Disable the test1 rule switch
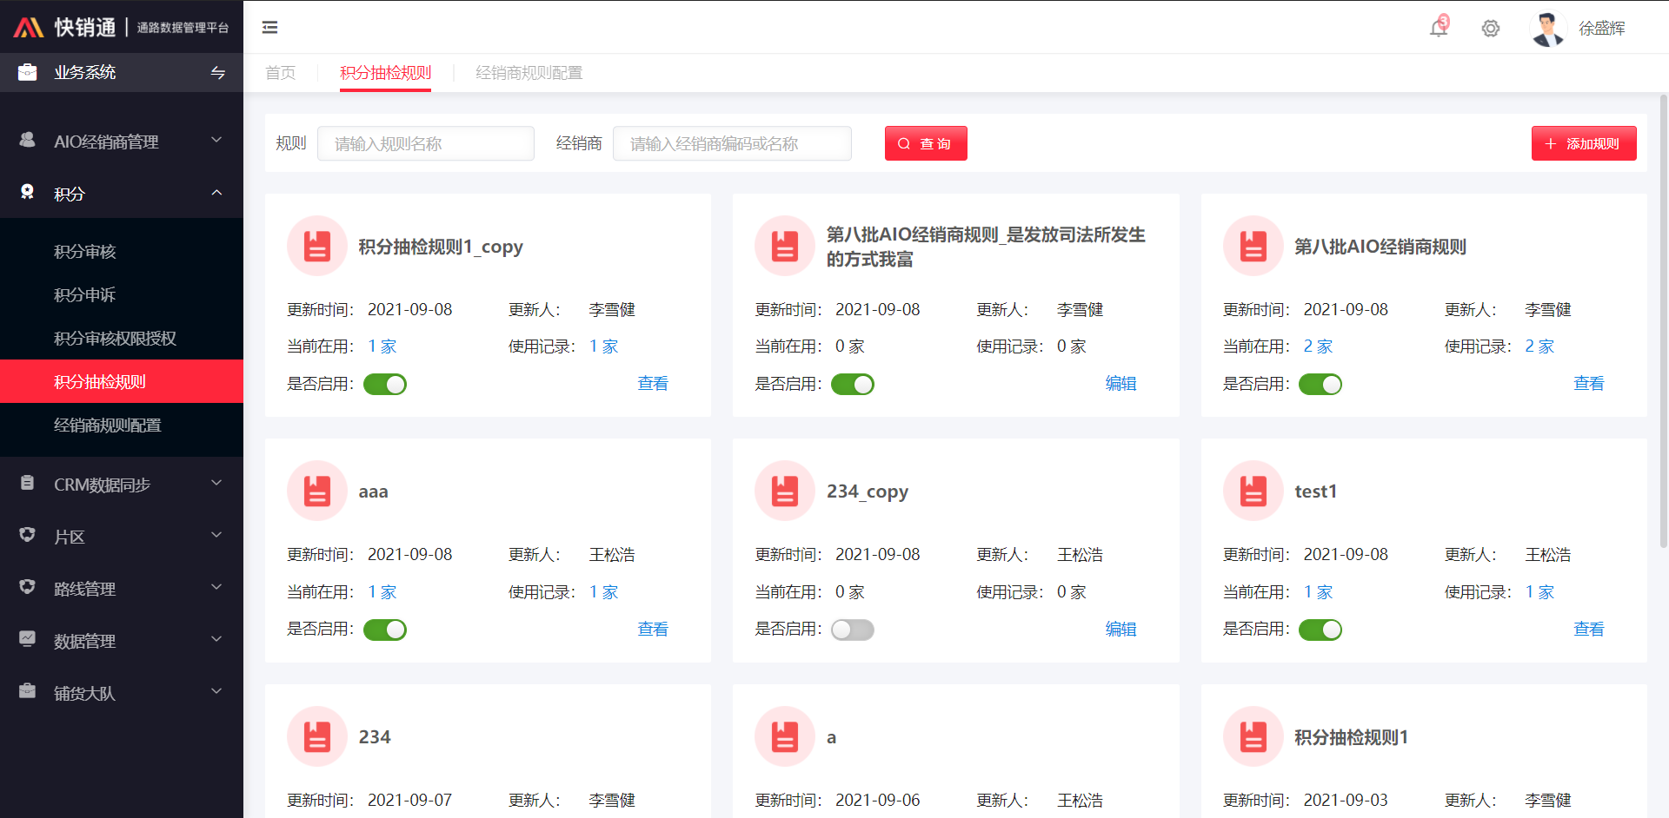 [x=1320, y=630]
